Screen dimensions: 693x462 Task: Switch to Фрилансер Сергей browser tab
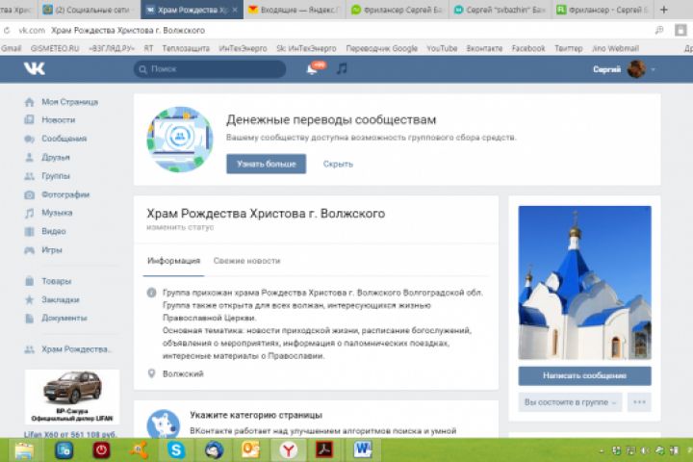[x=398, y=10]
